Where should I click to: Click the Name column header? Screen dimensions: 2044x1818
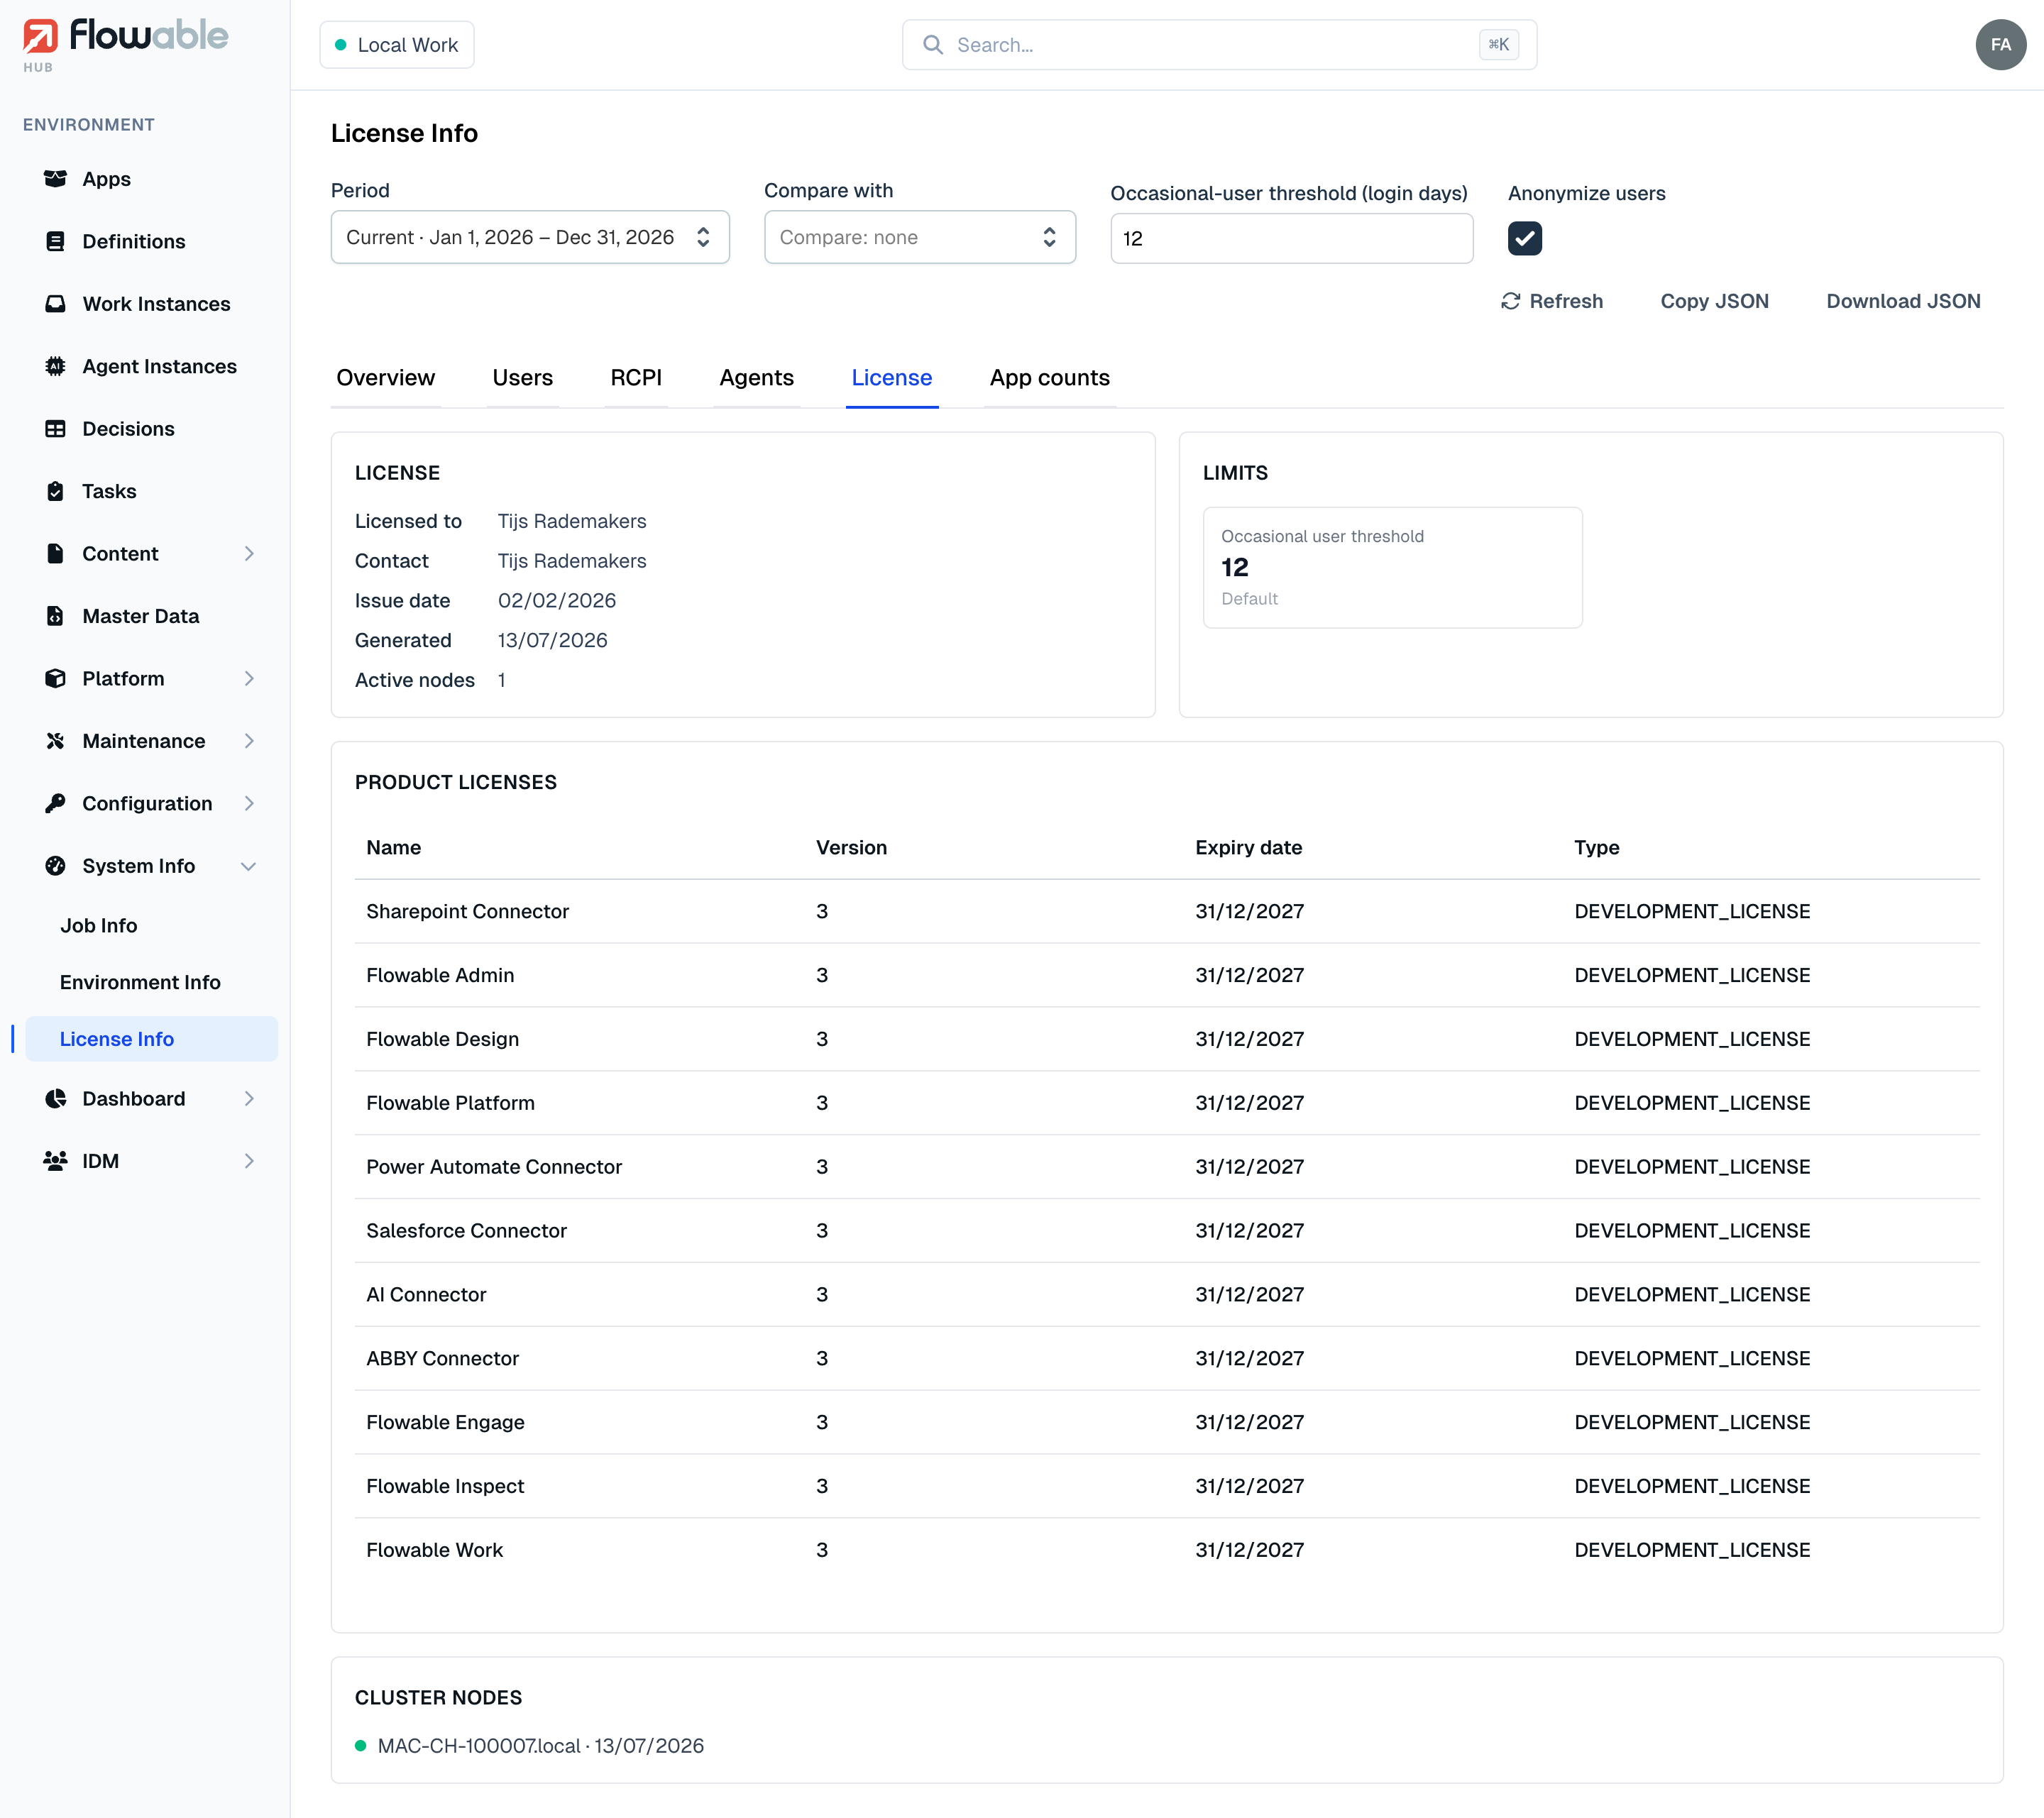(393, 847)
